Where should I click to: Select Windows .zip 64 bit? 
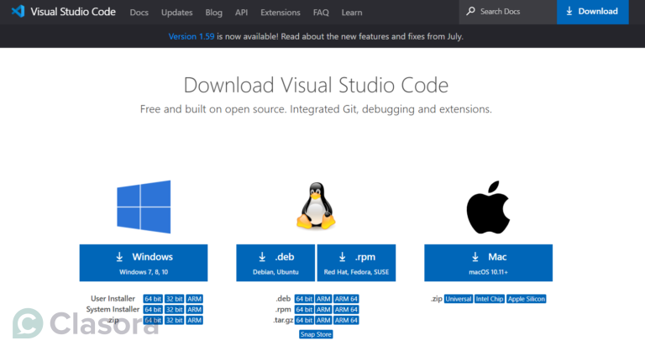click(153, 320)
